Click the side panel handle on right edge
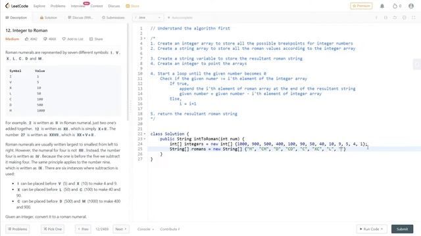The width and height of the screenshot is (421, 236). click(x=417, y=64)
